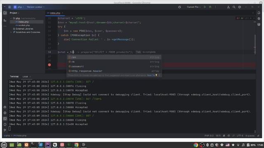Open the Project tool window icon
264x148 pixels.
coord(5,13)
